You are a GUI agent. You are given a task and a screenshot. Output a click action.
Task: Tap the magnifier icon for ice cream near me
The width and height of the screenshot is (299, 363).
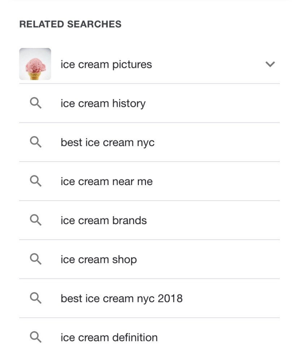36,181
